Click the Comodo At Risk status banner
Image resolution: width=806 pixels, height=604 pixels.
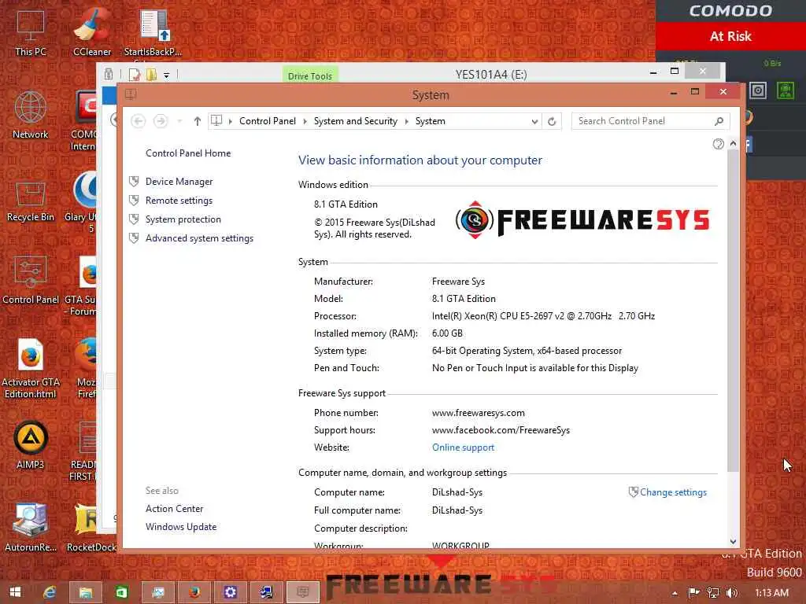pyautogui.click(x=730, y=36)
